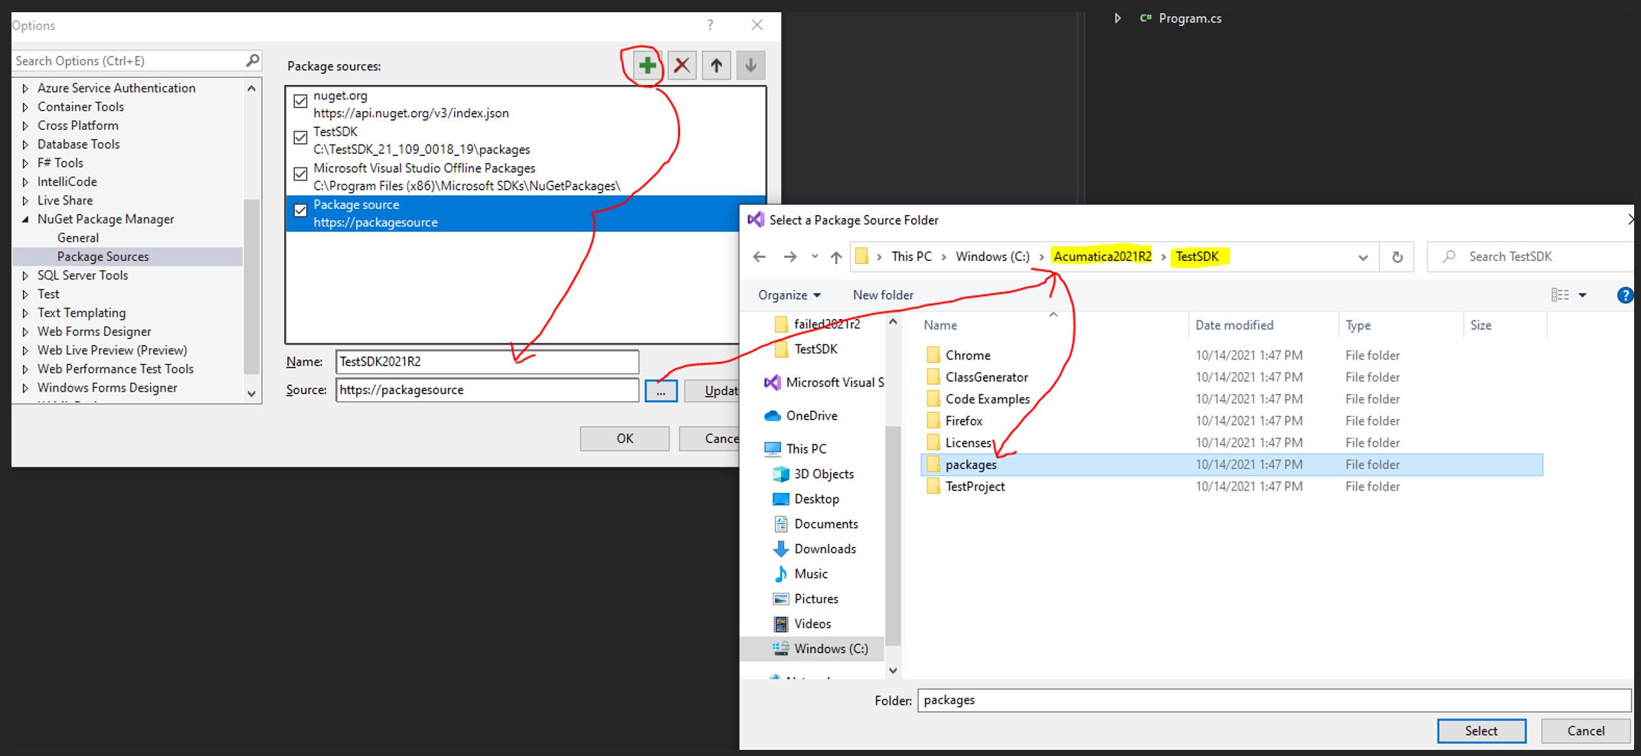Toggle the nuget.org source checkbox
The image size is (1641, 756).
(x=300, y=102)
